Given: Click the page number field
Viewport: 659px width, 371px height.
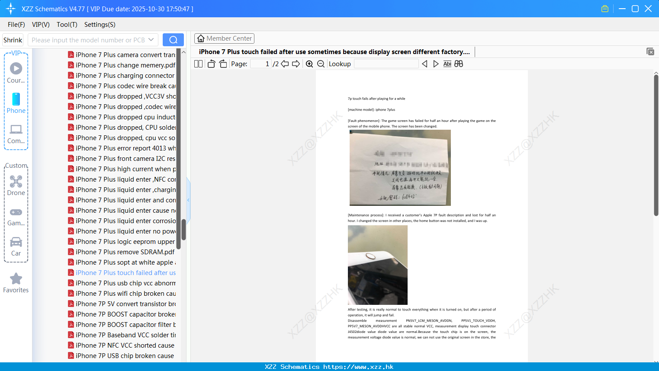Looking at the screenshot, I should point(261,64).
